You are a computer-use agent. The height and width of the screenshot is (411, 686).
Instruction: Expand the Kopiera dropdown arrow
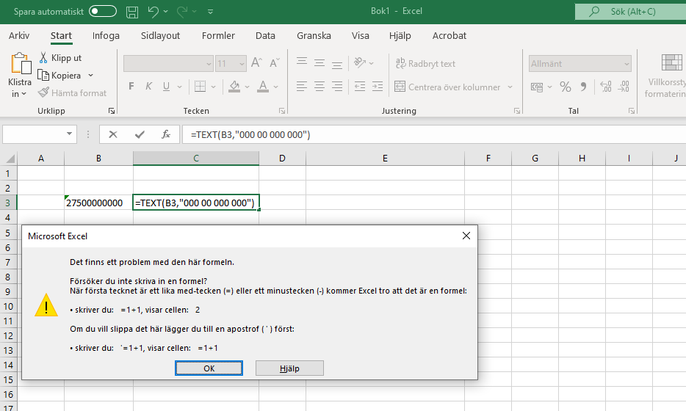(91, 75)
